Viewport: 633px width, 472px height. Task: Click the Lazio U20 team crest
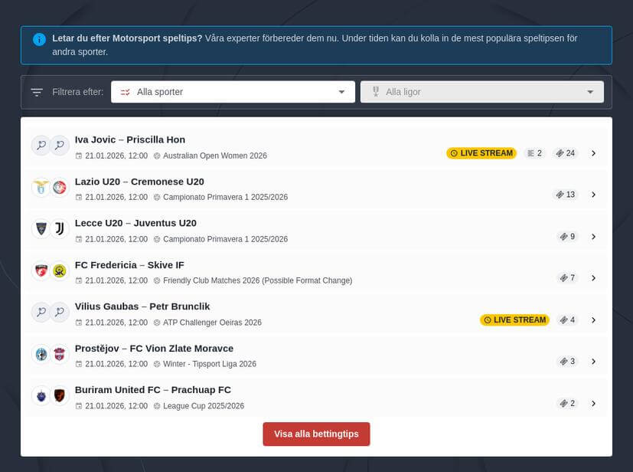point(41,187)
